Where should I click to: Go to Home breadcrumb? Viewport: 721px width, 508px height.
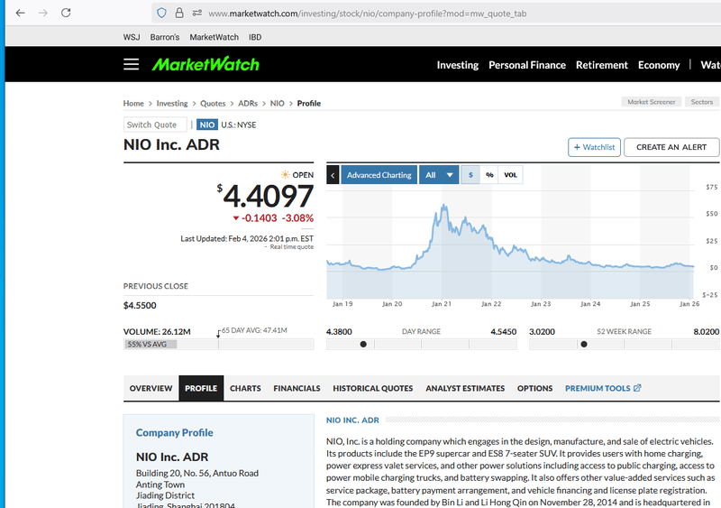point(133,103)
